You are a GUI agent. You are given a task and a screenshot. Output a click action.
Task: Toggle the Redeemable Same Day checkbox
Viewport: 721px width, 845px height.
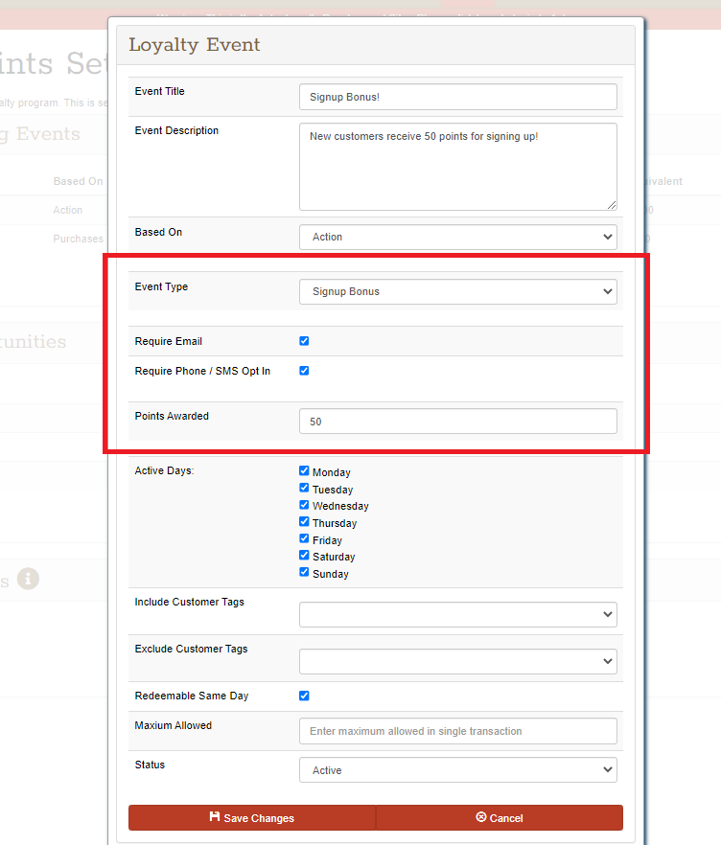pos(304,696)
